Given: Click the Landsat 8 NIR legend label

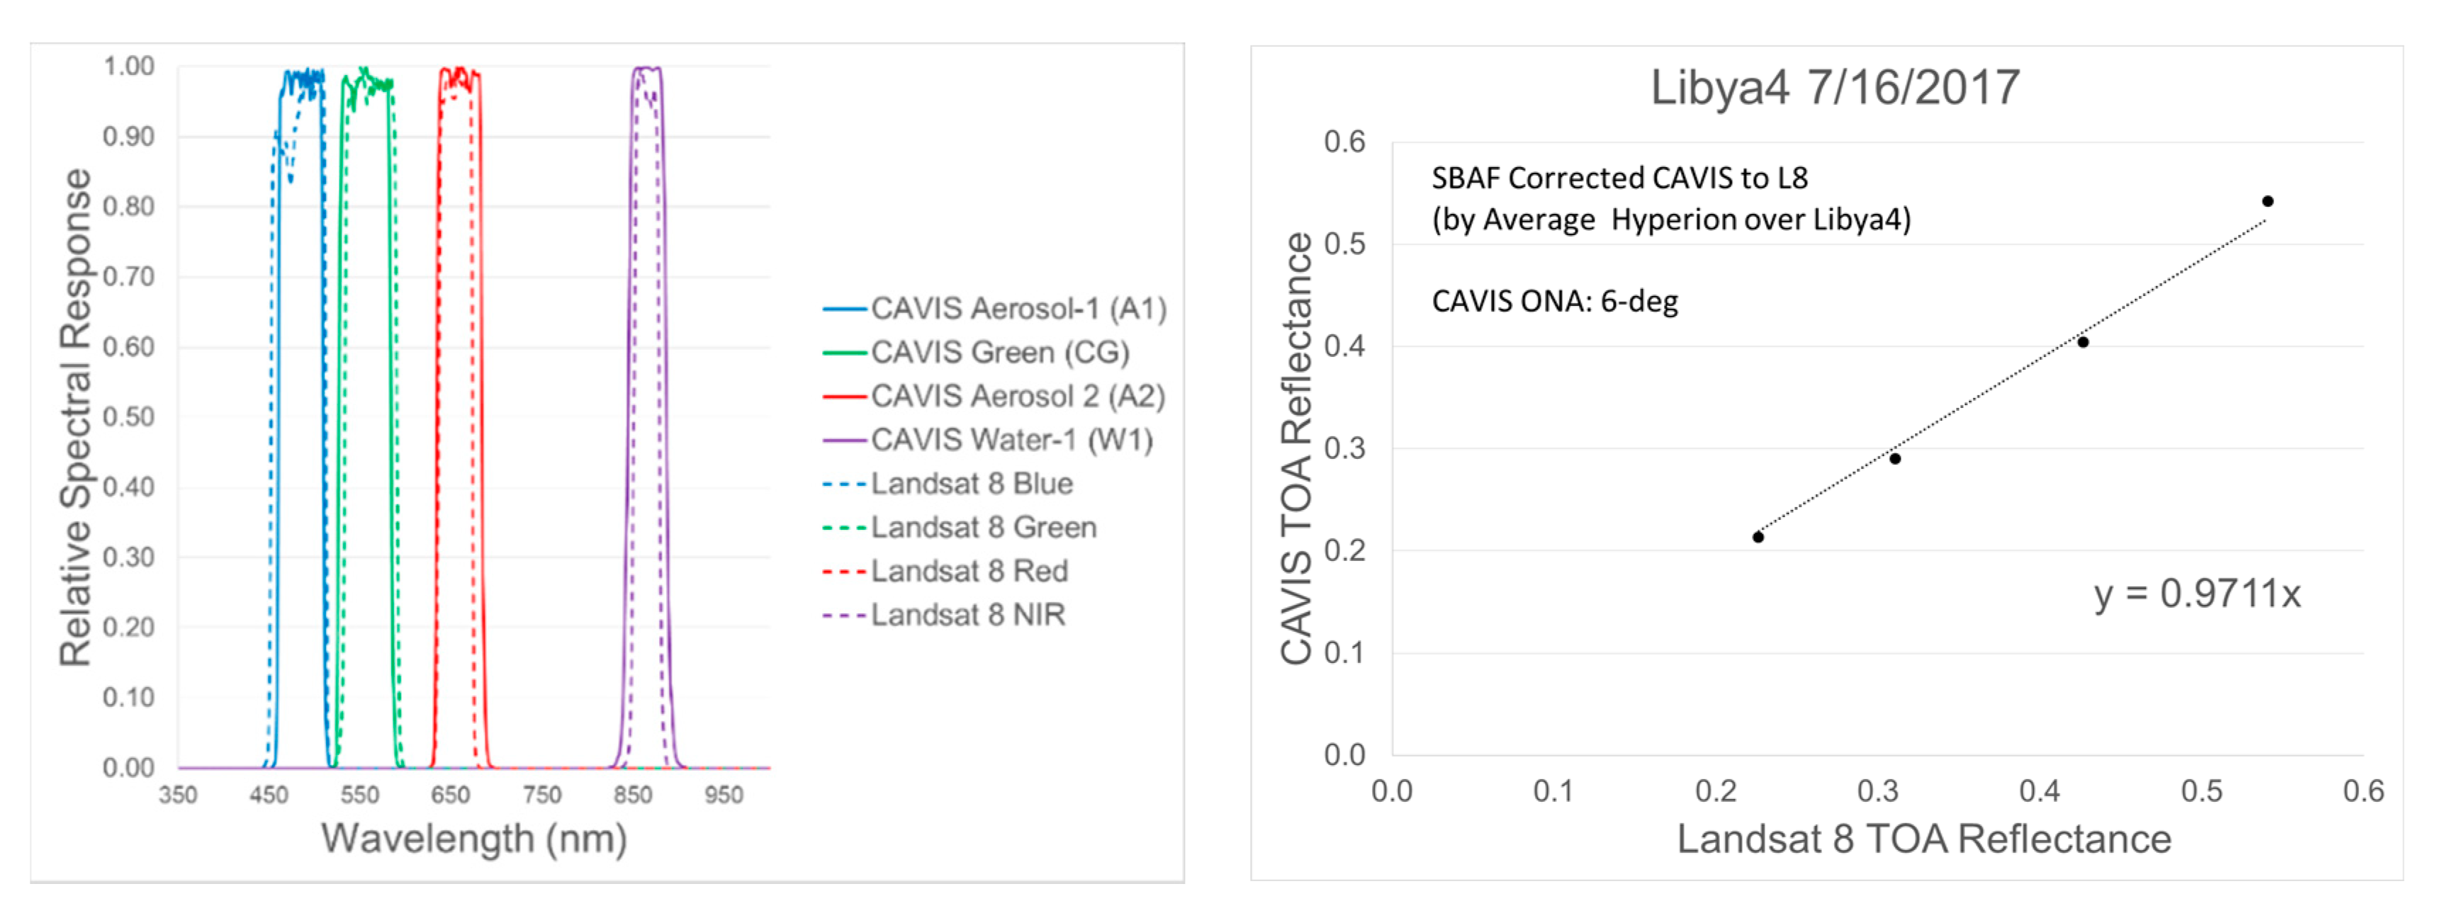Looking at the screenshot, I should [968, 615].
